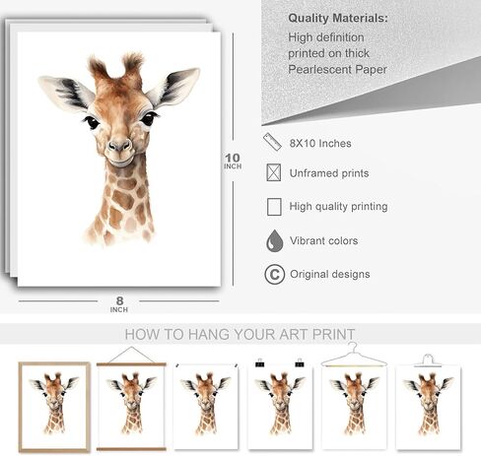This screenshot has height=456, width=481.
Task: Click the HOW TO HANG YOUR ART PRINT banner
Action: (240, 334)
